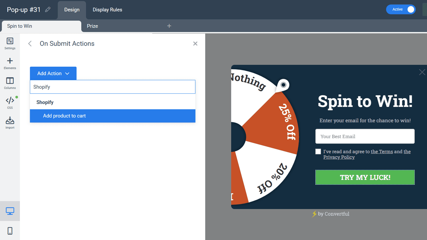The width and height of the screenshot is (427, 240).
Task: Expand the Shopify actions group
Action: click(45, 102)
